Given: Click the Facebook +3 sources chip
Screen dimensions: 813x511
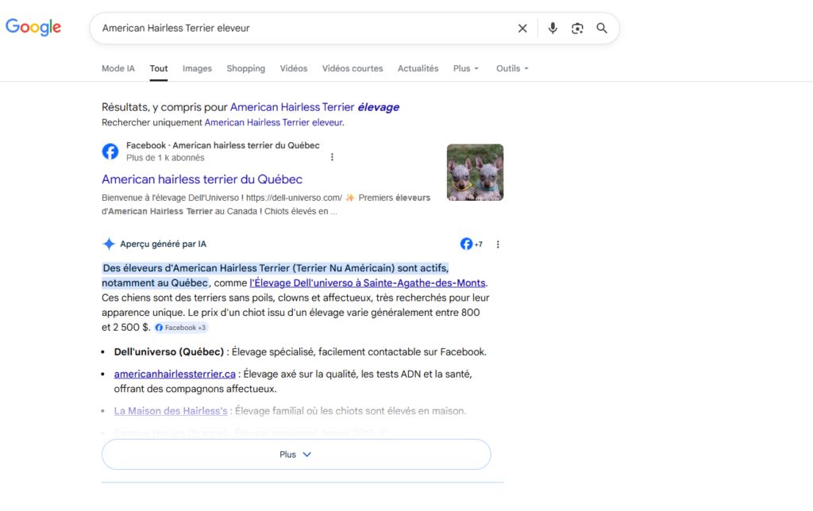Looking at the screenshot, I should coord(181,327).
